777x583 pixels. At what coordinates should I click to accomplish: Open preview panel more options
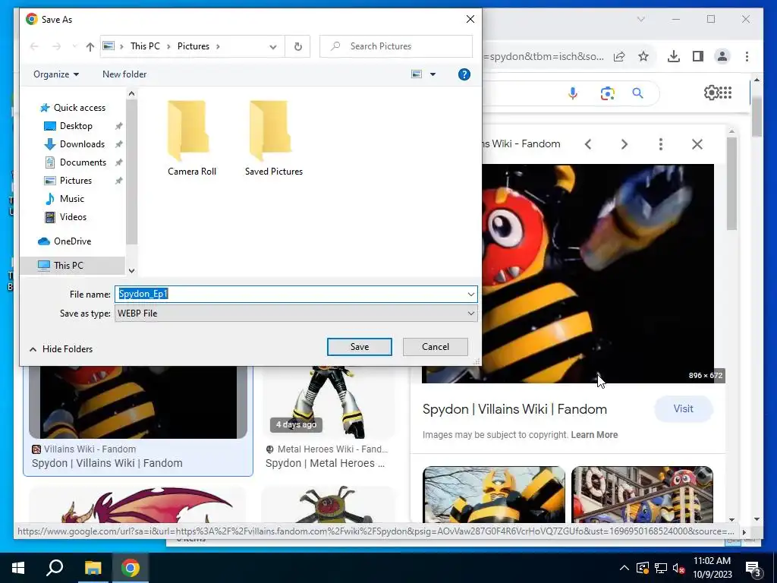pos(661,144)
